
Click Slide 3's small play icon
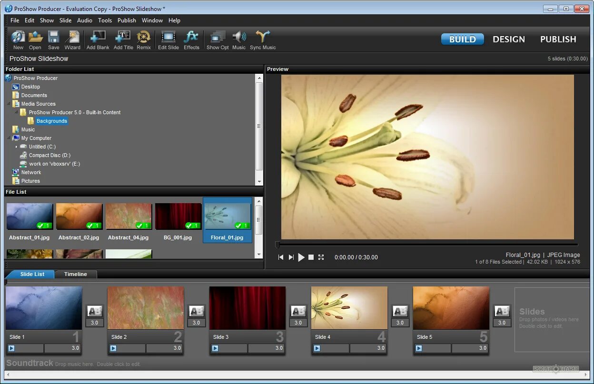pyautogui.click(x=215, y=348)
